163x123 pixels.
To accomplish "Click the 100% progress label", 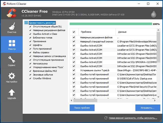I will 156,24.
